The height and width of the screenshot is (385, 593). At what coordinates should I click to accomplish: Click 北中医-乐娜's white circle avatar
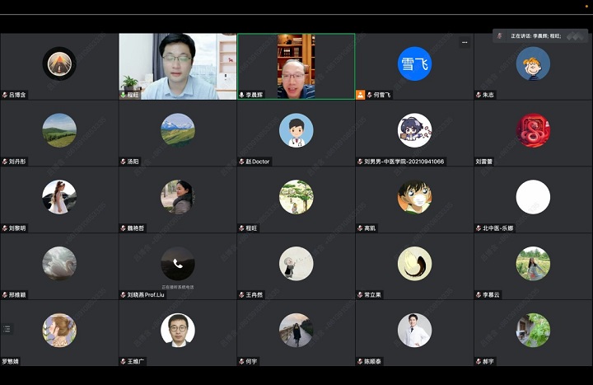(533, 197)
